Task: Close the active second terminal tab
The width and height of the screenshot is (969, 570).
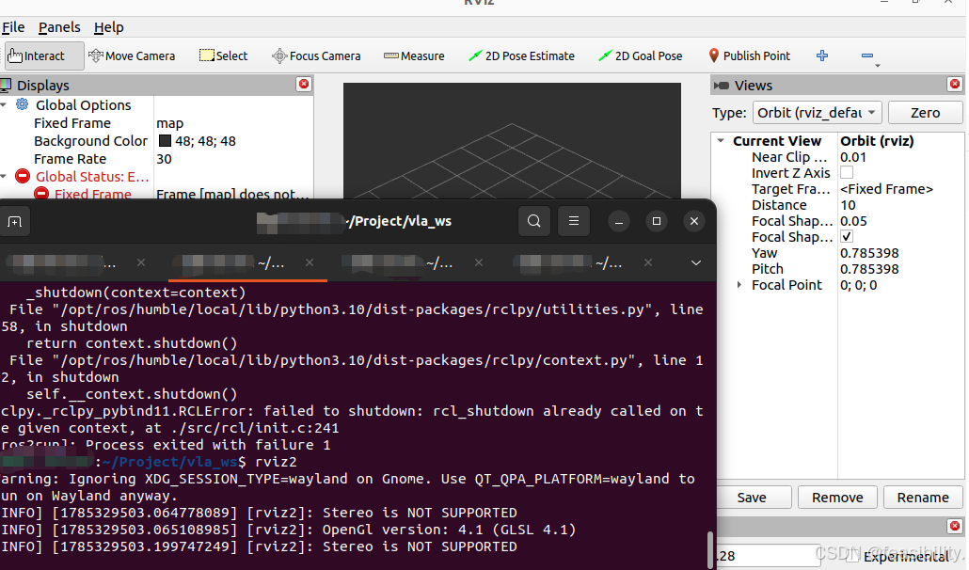Action: [x=309, y=263]
